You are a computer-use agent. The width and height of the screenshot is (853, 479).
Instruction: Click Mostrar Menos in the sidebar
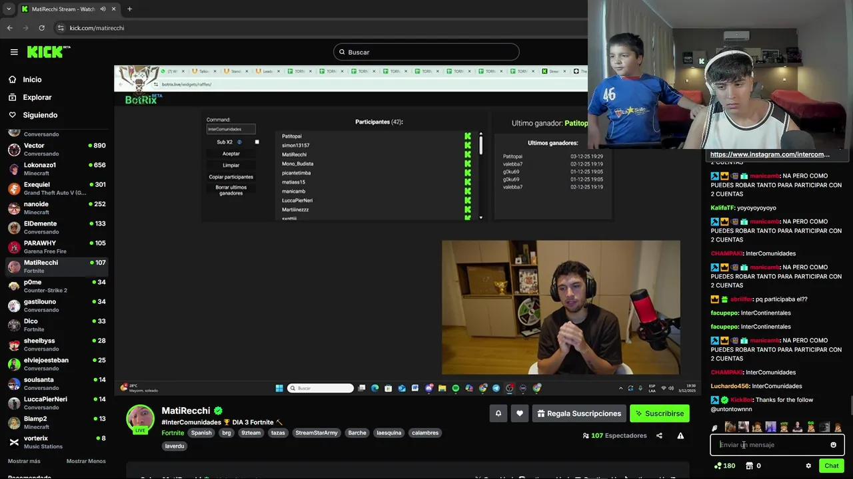[x=86, y=461]
